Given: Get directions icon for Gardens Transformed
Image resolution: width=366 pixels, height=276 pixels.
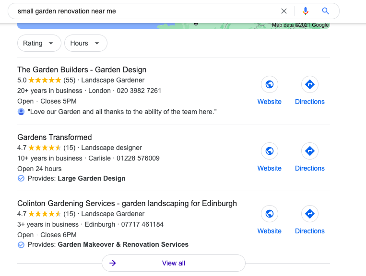Looking at the screenshot, I should click(310, 151).
